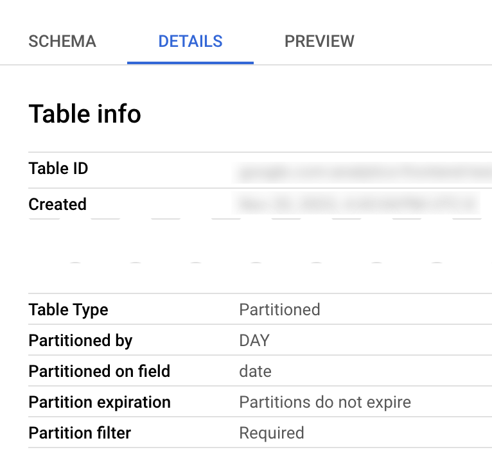Screen dimensions: 492x470
Task: Select the Partitions do not expire text
Action: tap(325, 403)
